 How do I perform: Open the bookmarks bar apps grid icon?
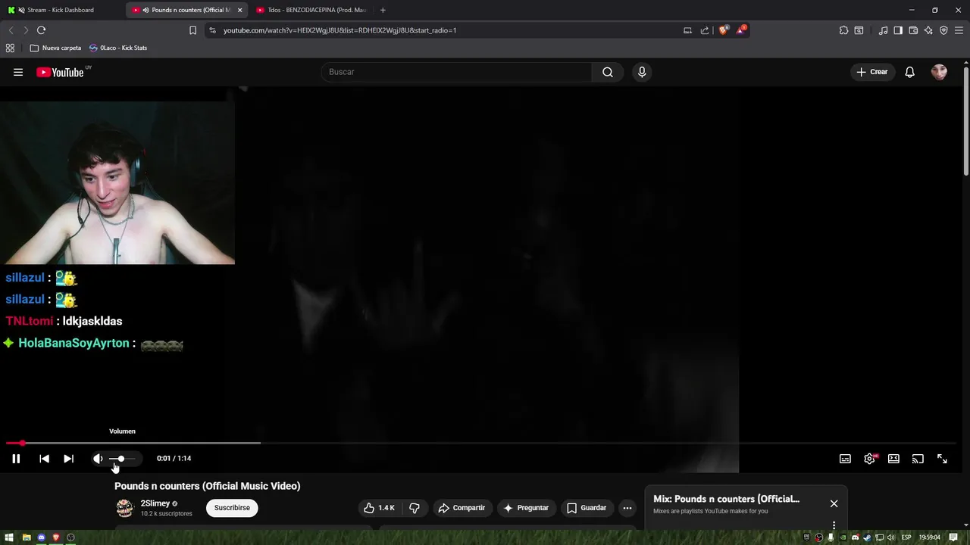click(x=10, y=48)
